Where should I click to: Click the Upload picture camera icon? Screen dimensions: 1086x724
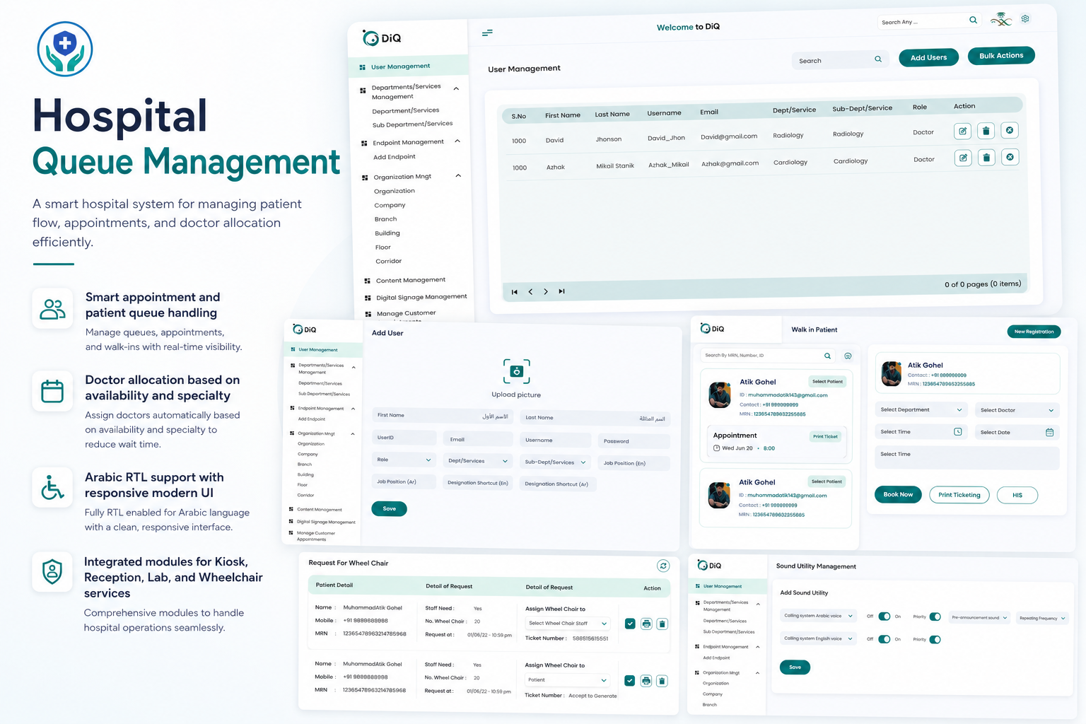(x=516, y=371)
